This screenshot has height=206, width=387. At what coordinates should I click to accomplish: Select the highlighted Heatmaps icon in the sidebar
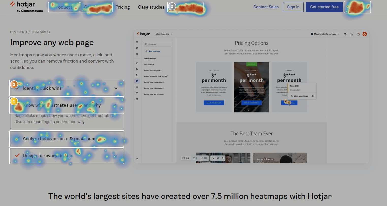pyautogui.click(x=137, y=81)
